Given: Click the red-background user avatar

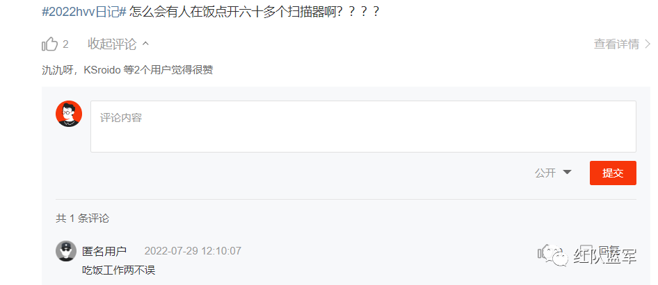Looking at the screenshot, I should click(x=69, y=114).
